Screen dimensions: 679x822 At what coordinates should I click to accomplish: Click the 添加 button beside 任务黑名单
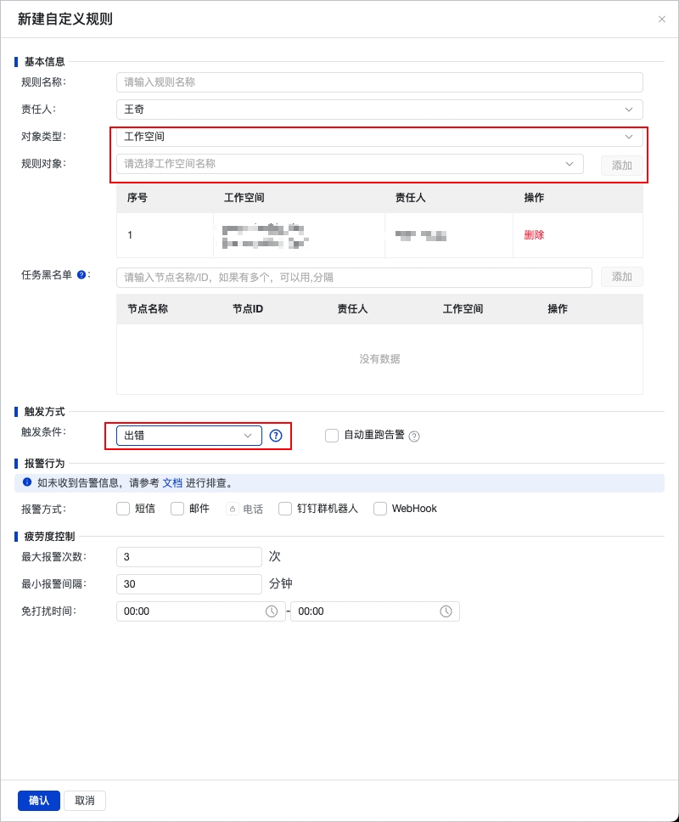click(621, 276)
